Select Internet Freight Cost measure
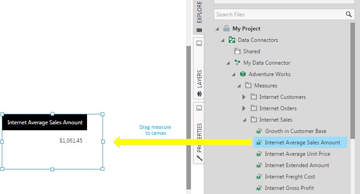This screenshot has height=194, width=360. pos(290,177)
